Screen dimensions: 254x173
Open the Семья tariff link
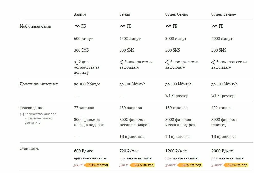(125, 14)
